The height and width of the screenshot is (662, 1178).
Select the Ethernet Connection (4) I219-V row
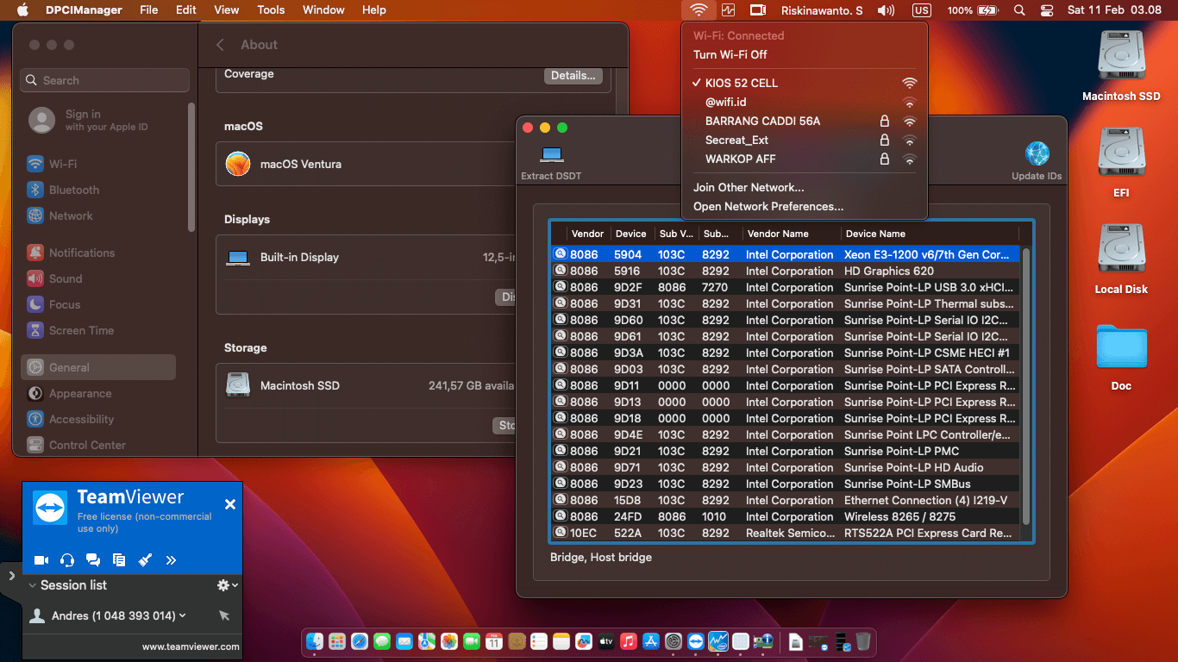pyautogui.click(x=786, y=500)
